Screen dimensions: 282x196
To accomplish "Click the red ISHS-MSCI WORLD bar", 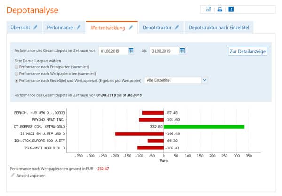I will [150, 148].
